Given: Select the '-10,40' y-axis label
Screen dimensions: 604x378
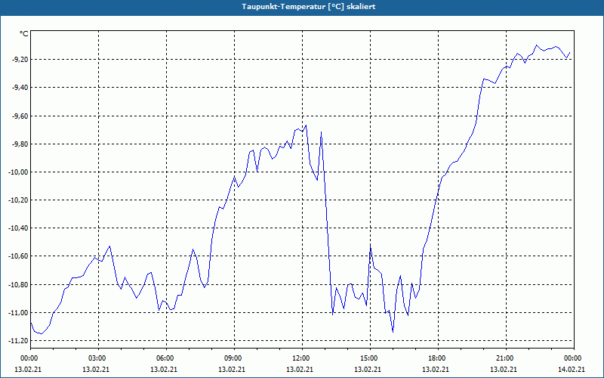Looking at the screenshot, I should [18, 228].
